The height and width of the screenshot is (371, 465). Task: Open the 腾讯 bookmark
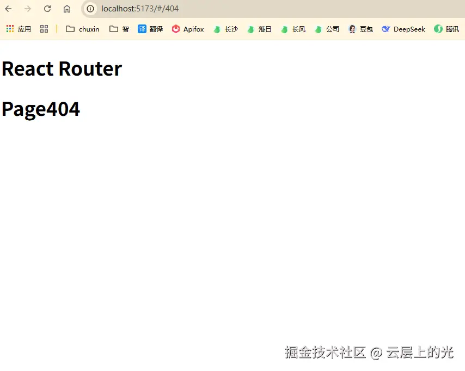tap(446, 29)
